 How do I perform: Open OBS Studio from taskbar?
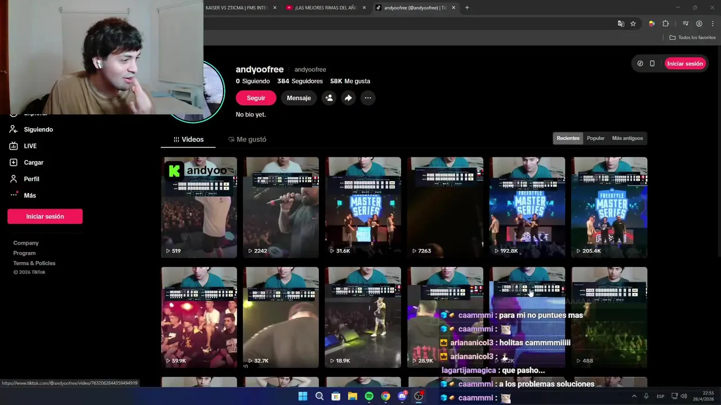point(419,396)
